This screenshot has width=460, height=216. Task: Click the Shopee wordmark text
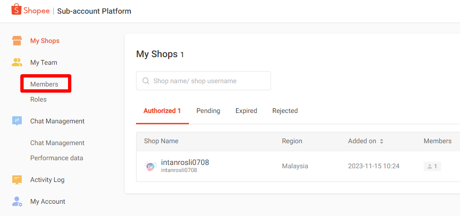[36, 11]
